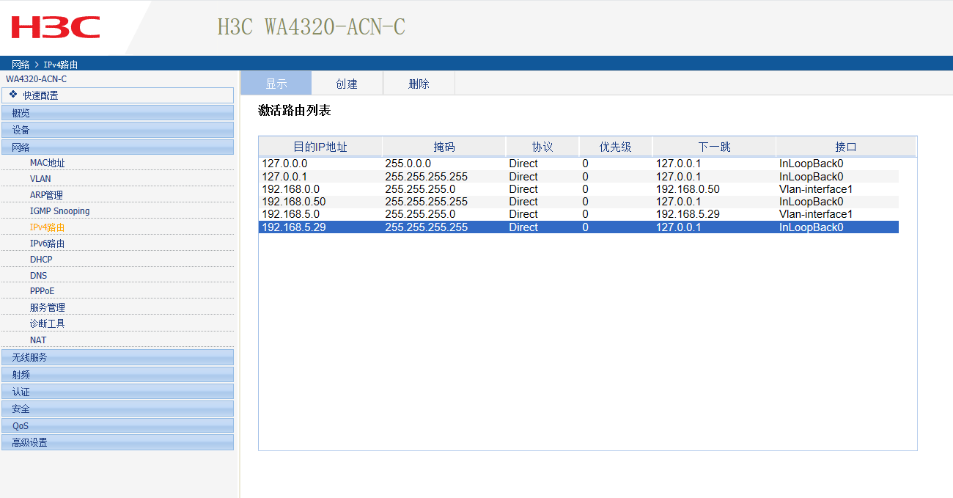Sort by 优先级 column header
Image resolution: width=953 pixels, height=498 pixels.
(x=616, y=147)
